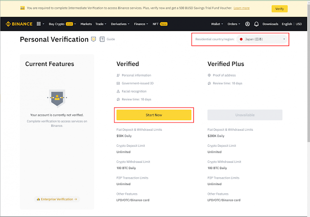The image size is (310, 217).
Task: Click the shield badge beside Personal Verification
Action: (93, 39)
